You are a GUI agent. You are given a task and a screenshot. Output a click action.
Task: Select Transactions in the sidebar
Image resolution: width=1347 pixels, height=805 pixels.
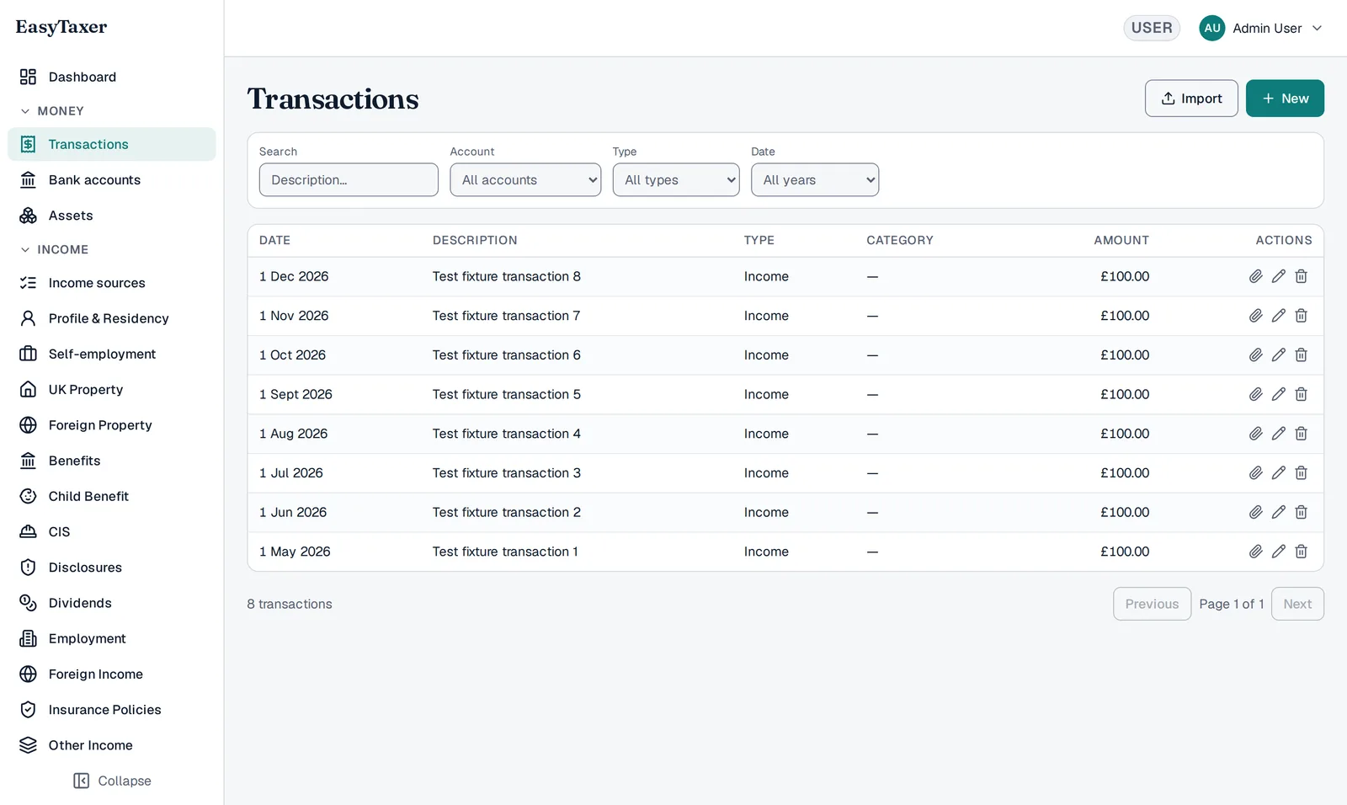[112, 144]
